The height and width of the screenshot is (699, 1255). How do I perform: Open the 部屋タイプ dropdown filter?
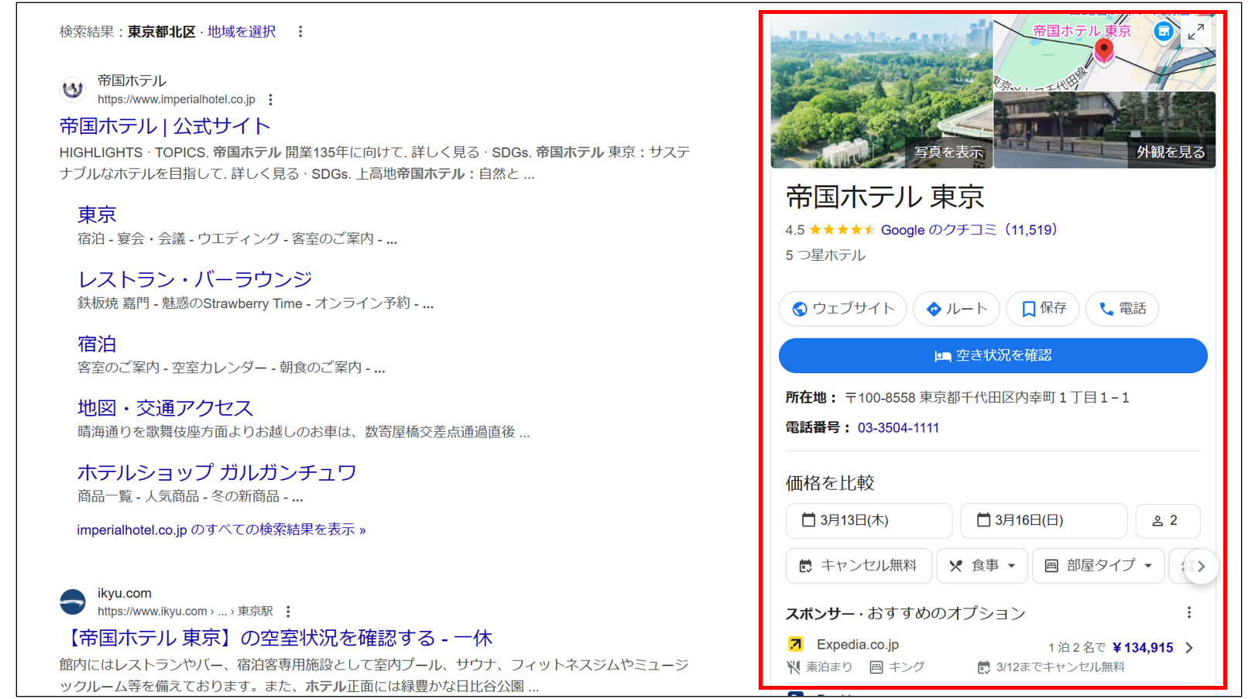pos(1098,566)
